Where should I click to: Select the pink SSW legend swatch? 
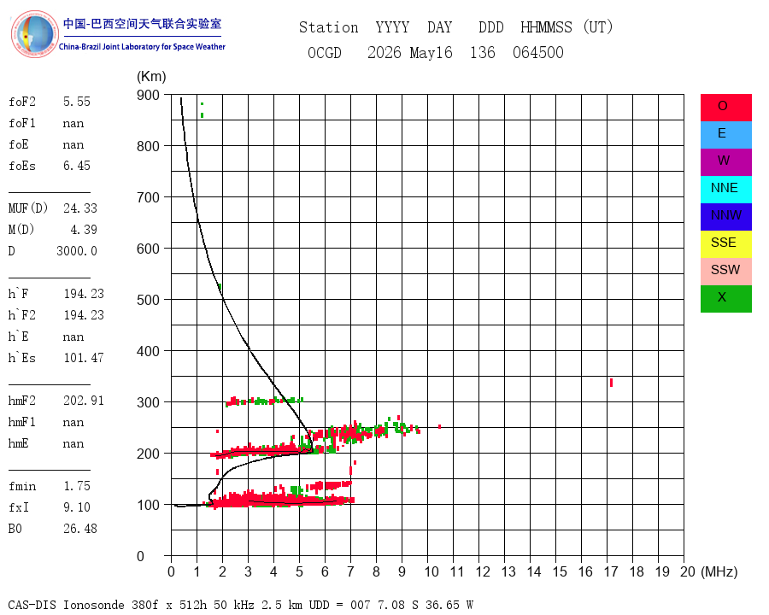[725, 272]
